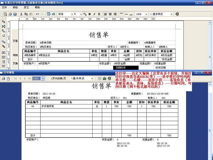Click the insert column icon in side toolbar
This screenshot has height=160, width=213.
[4, 53]
